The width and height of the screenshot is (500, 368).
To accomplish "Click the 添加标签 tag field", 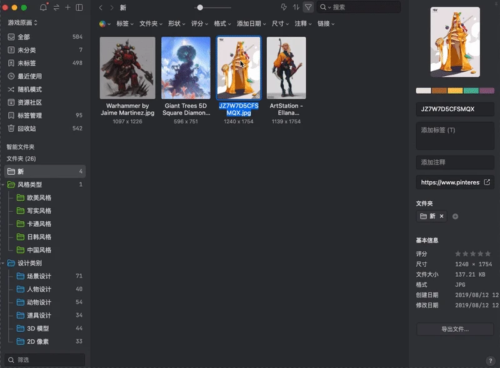I will coord(455,136).
